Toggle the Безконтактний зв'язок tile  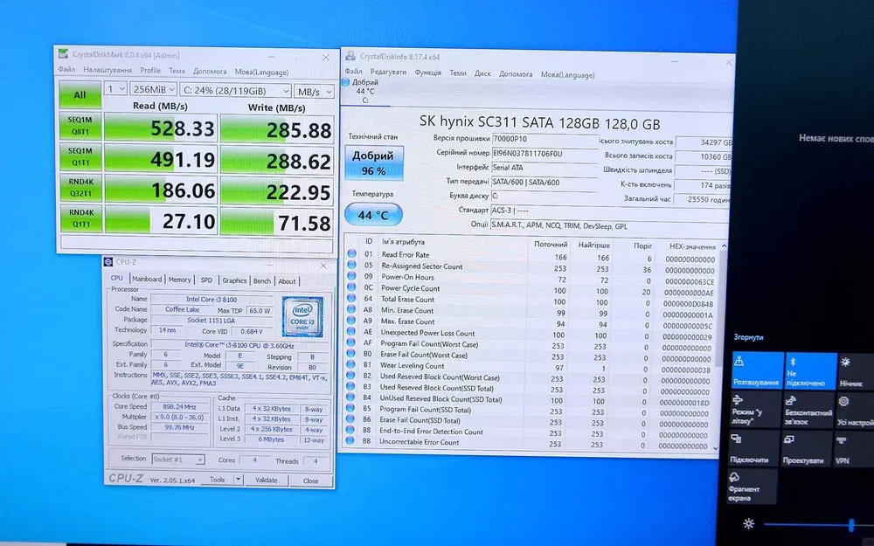pyautogui.click(x=808, y=410)
